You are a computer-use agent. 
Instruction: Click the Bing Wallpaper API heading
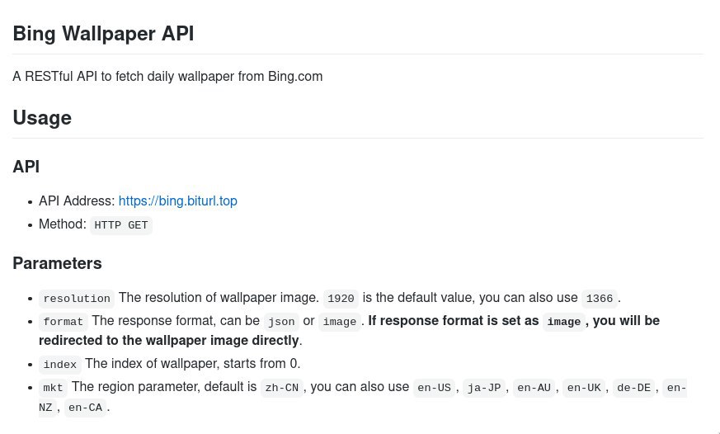pyautogui.click(x=103, y=34)
